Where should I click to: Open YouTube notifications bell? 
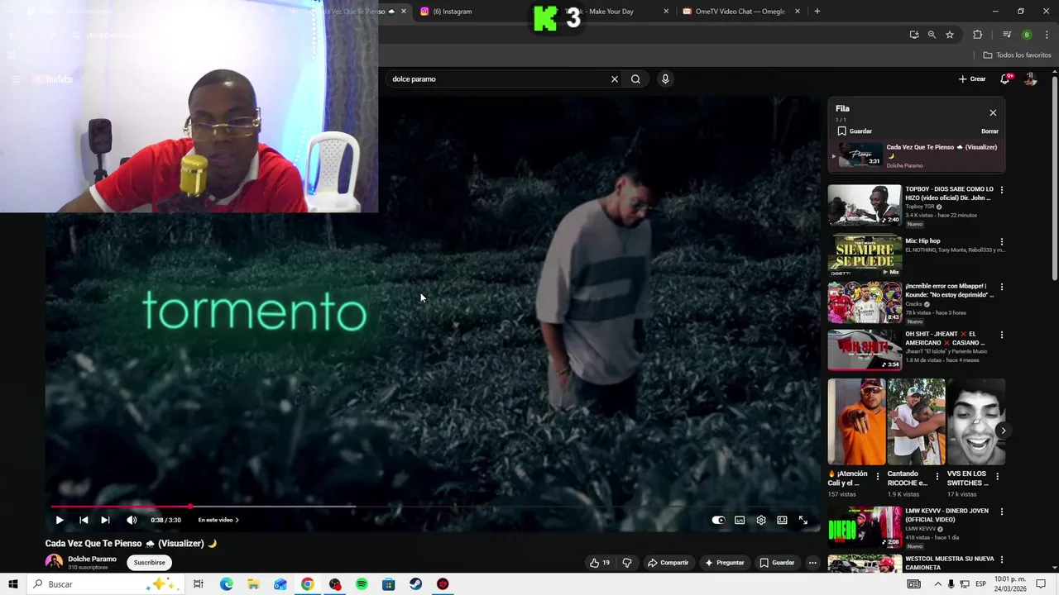[x=1005, y=79]
